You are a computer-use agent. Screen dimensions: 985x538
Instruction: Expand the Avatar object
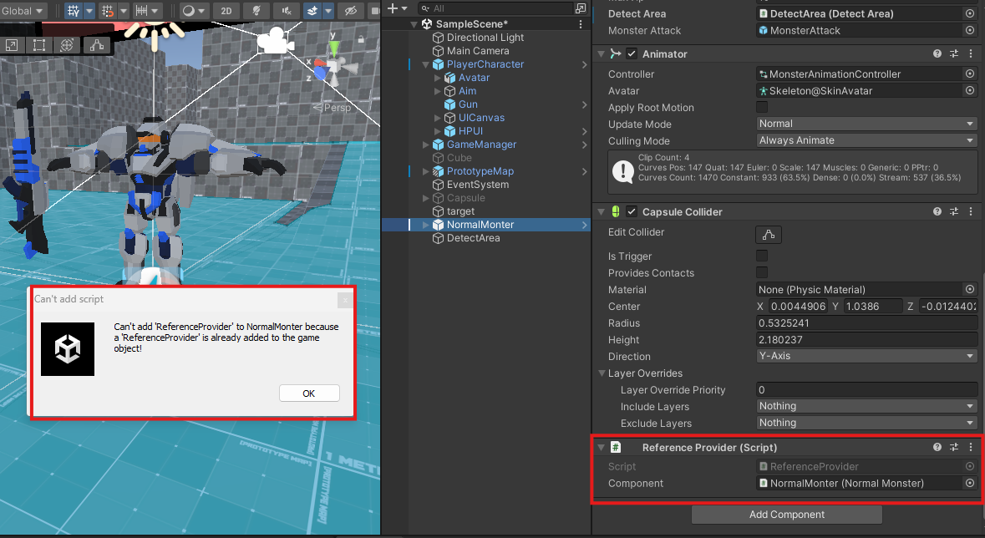pos(438,78)
